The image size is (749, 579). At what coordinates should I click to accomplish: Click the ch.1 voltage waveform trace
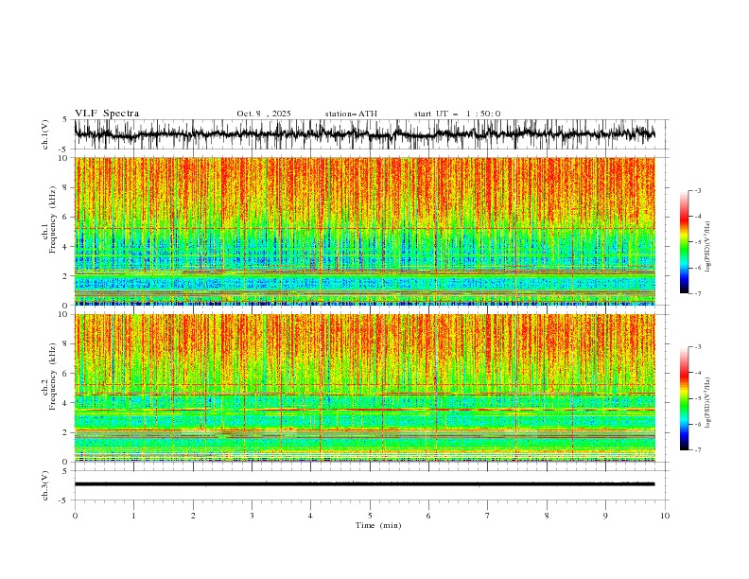pyautogui.click(x=364, y=134)
